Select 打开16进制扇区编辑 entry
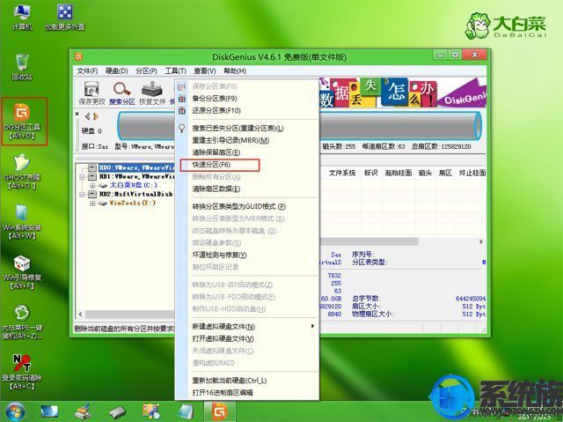 [247, 393]
